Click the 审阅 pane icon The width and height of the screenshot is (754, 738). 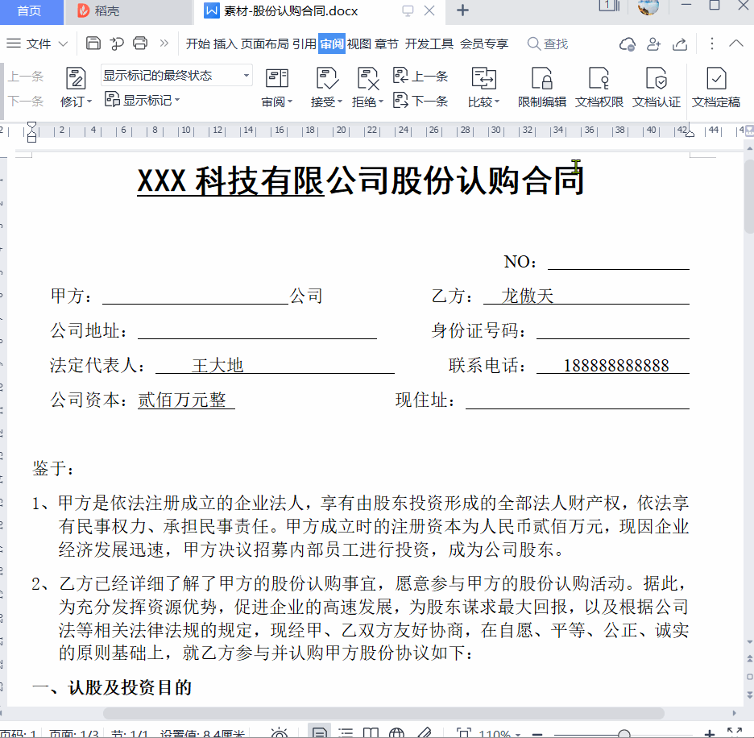[276, 78]
